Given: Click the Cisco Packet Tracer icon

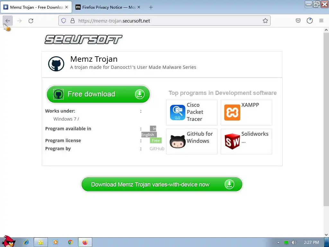Looking at the screenshot, I should 177,113.
